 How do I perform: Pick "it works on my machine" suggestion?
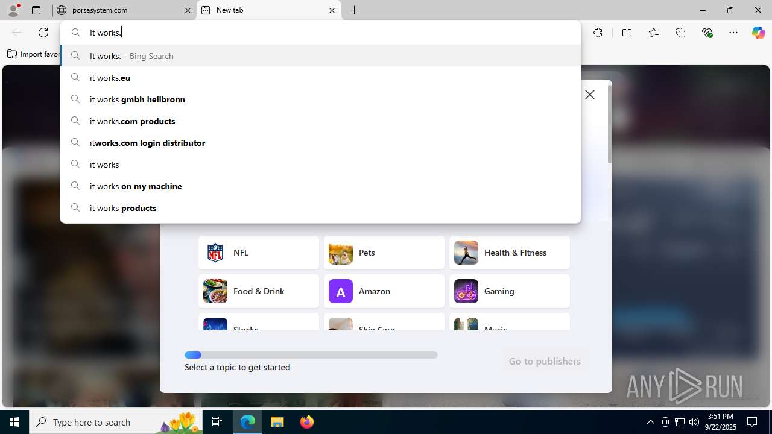(320, 186)
